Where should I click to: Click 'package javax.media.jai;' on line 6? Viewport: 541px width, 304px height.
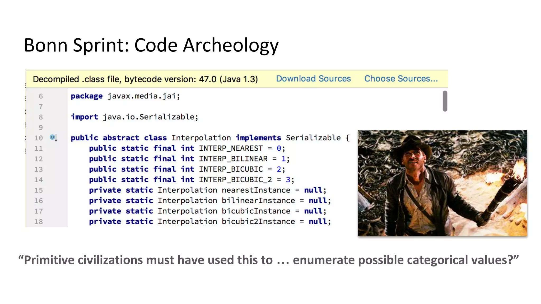coord(125,96)
